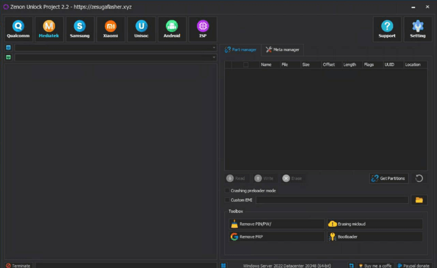The image size is (437, 268).
Task: Click the refresh partitions circular arrow icon
Action: coord(419,178)
